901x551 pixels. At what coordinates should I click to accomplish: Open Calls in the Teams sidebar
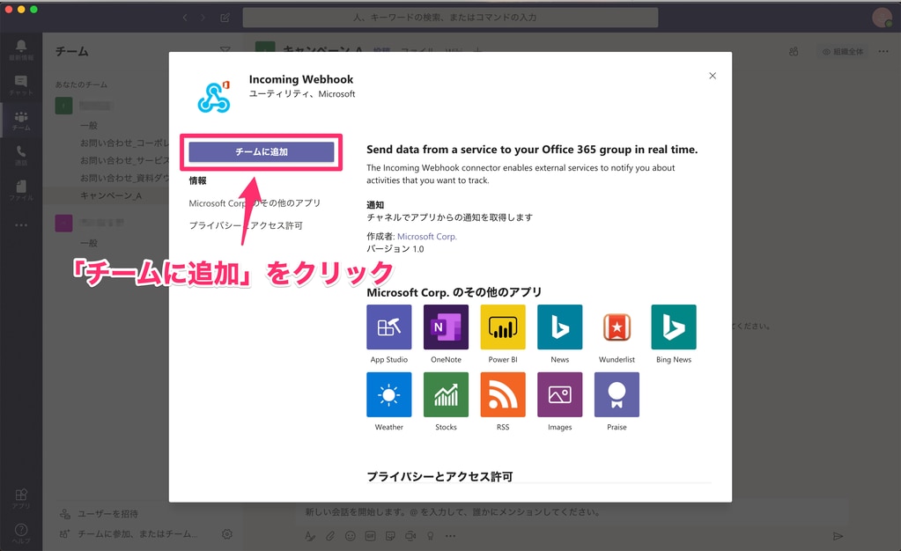click(20, 155)
